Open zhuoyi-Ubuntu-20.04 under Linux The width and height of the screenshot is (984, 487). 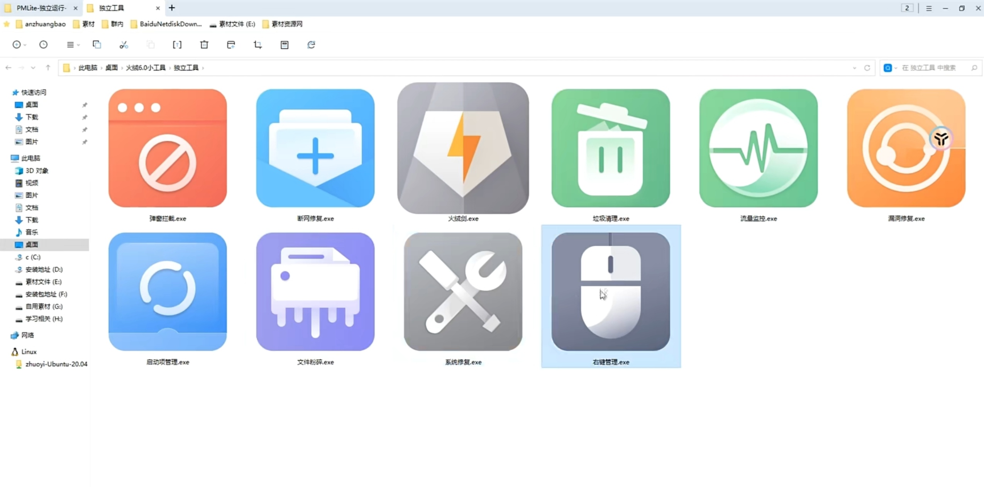pos(56,364)
